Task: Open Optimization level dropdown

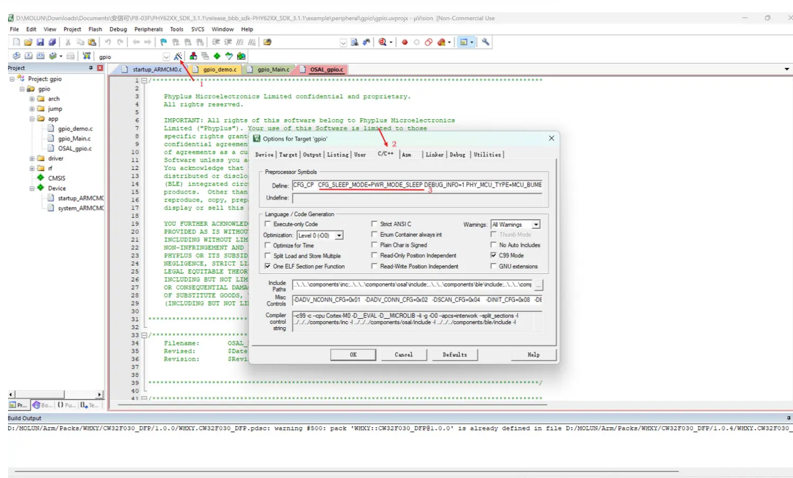Action: (x=339, y=235)
